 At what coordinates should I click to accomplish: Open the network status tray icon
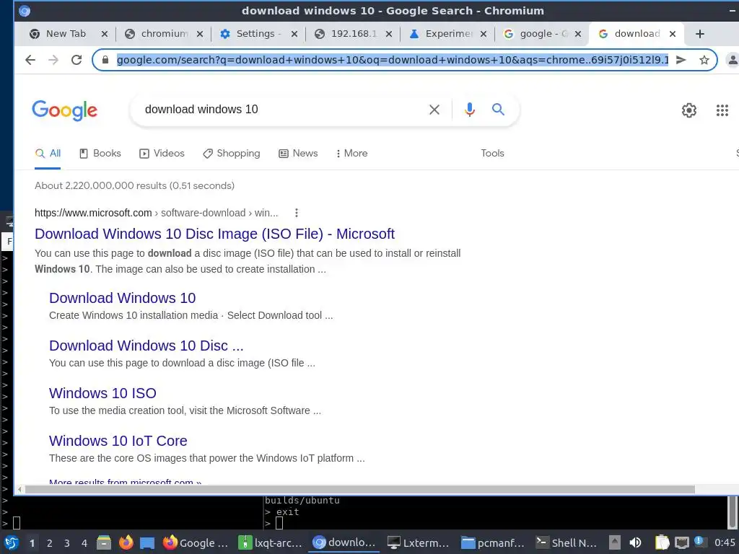681,543
